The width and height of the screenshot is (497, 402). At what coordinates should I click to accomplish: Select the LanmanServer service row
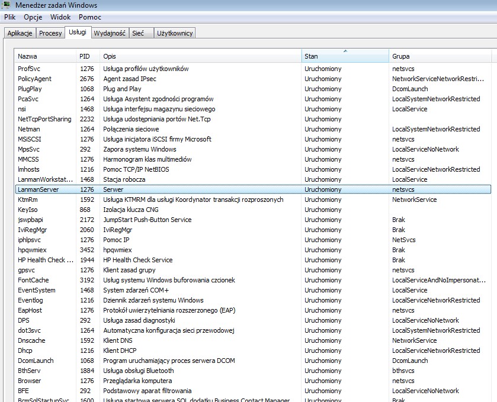(253, 189)
